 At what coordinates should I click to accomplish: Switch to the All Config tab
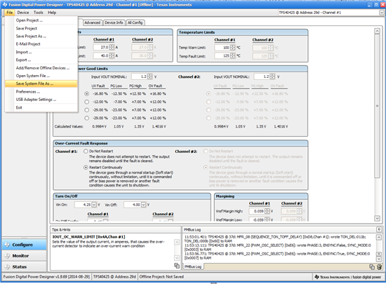(135, 22)
